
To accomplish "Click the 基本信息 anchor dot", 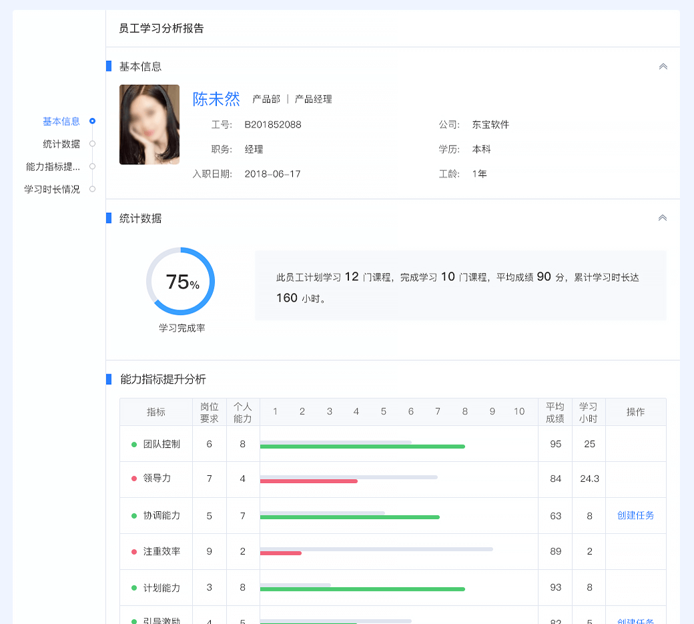I will click(x=92, y=121).
